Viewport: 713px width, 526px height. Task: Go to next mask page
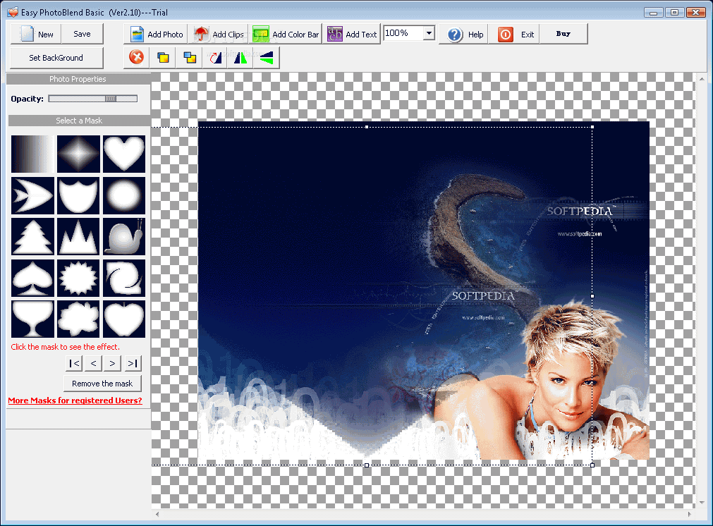[x=112, y=363]
